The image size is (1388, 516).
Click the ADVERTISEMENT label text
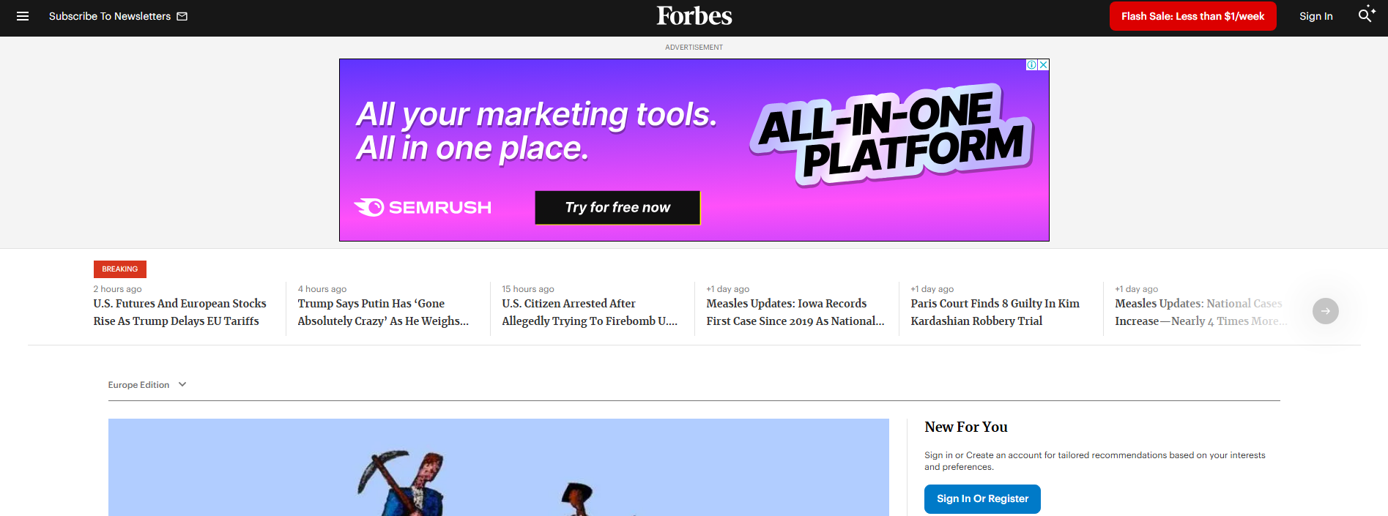694,48
